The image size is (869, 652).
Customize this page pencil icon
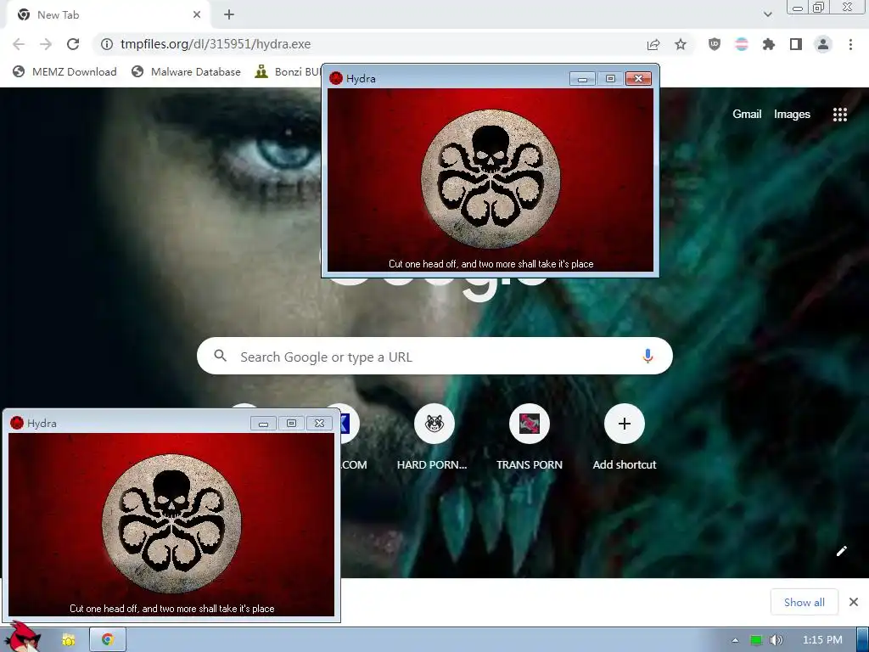pyautogui.click(x=841, y=550)
